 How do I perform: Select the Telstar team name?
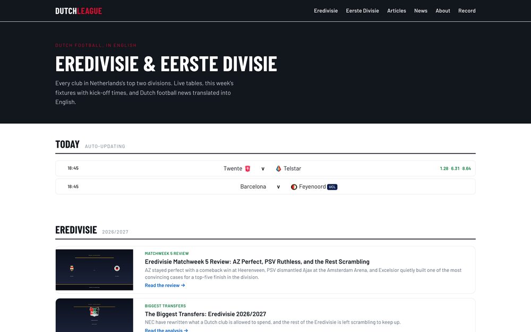tap(292, 169)
